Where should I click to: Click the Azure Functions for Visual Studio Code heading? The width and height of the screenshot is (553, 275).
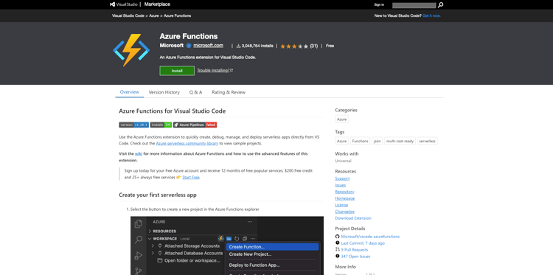[172, 111]
